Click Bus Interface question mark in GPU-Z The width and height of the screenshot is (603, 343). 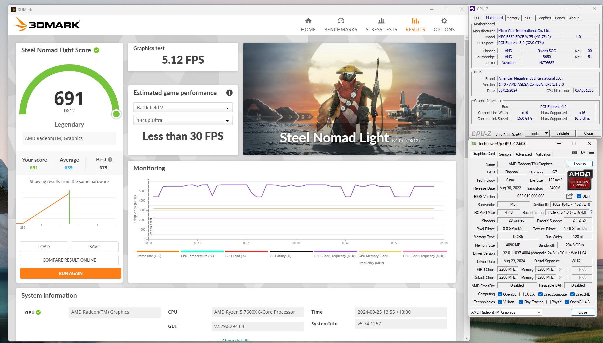pos(591,212)
